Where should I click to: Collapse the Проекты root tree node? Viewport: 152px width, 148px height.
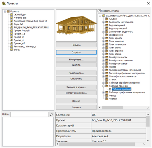click(x=5, y=11)
